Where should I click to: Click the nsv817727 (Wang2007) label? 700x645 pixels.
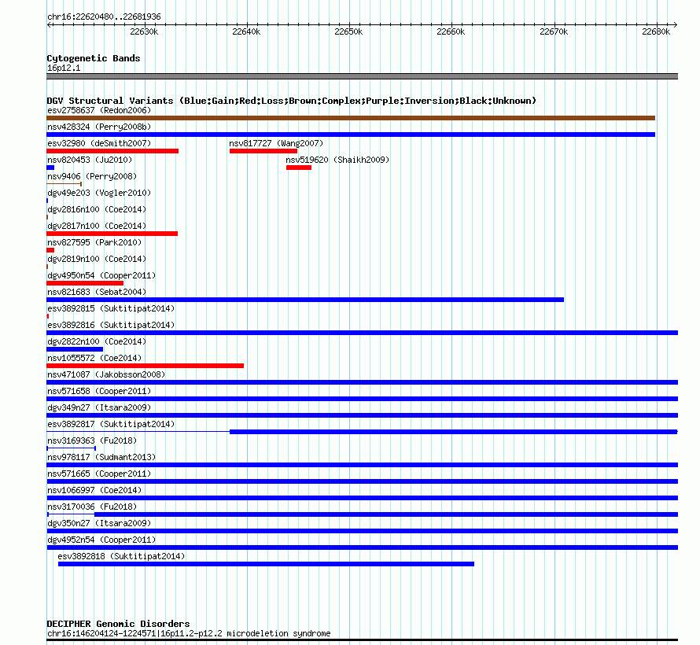(x=276, y=143)
